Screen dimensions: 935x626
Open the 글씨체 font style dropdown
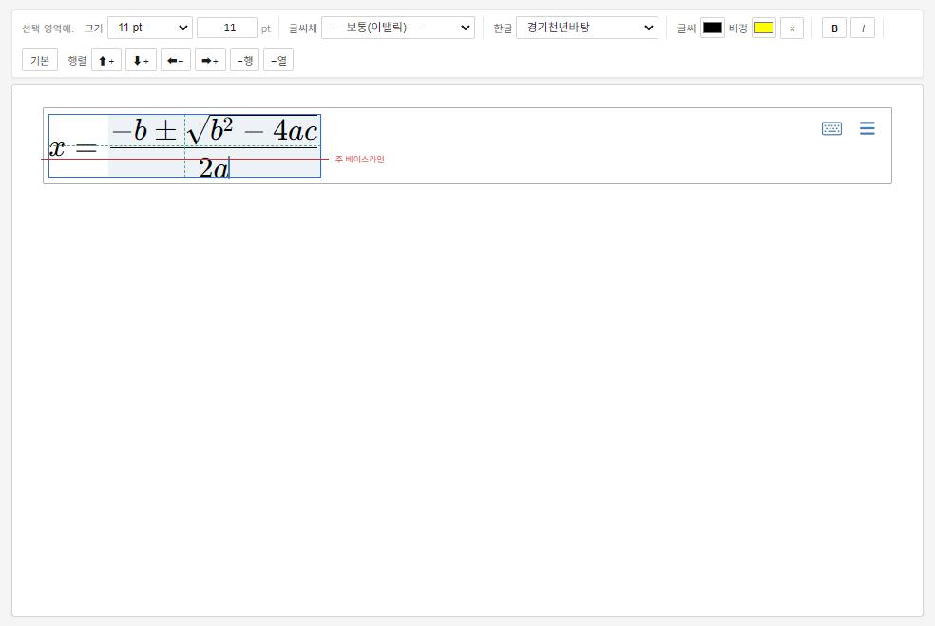coord(398,28)
